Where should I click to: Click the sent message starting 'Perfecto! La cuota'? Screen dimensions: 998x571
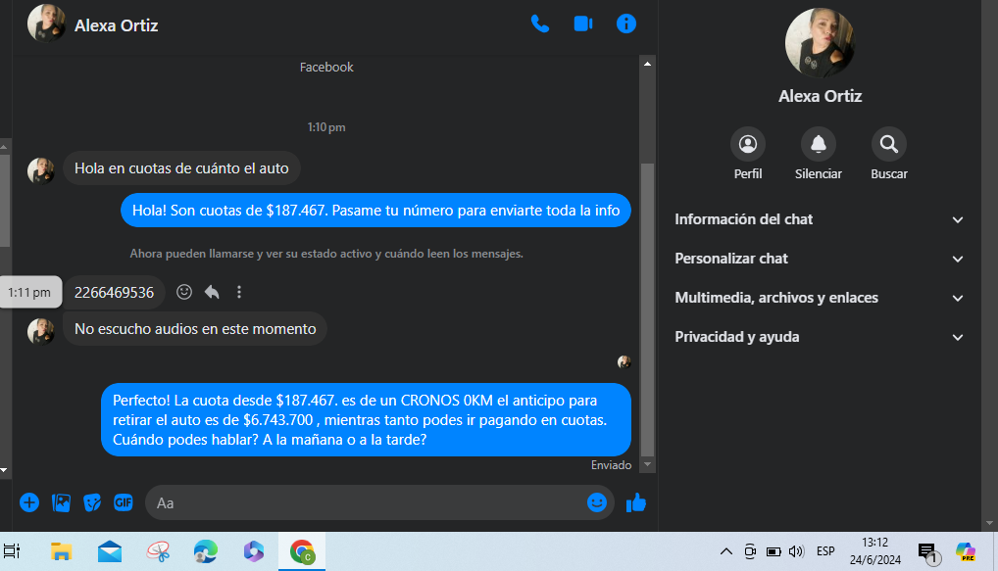pyautogui.click(x=366, y=419)
